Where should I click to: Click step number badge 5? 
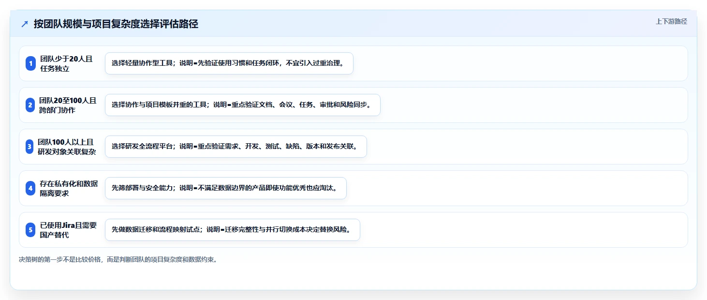pos(30,230)
